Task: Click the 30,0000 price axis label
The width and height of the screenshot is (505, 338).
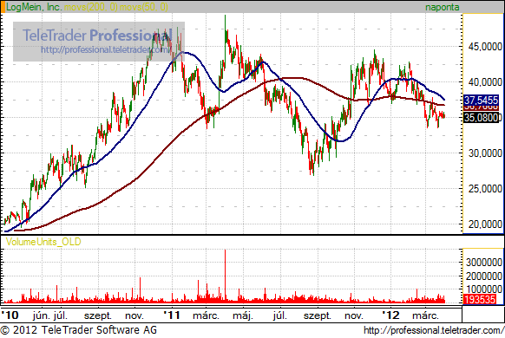Action: tap(485, 153)
